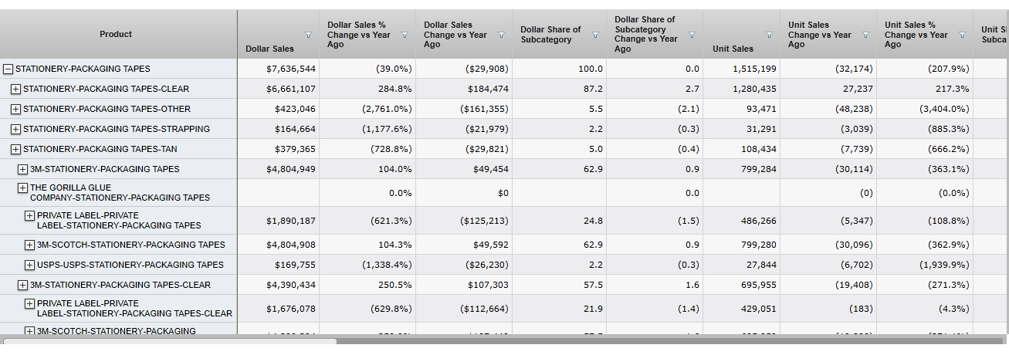The width and height of the screenshot is (1009, 355).
Task: Click the horizontal scrollbar at the bottom
Action: click(170, 341)
